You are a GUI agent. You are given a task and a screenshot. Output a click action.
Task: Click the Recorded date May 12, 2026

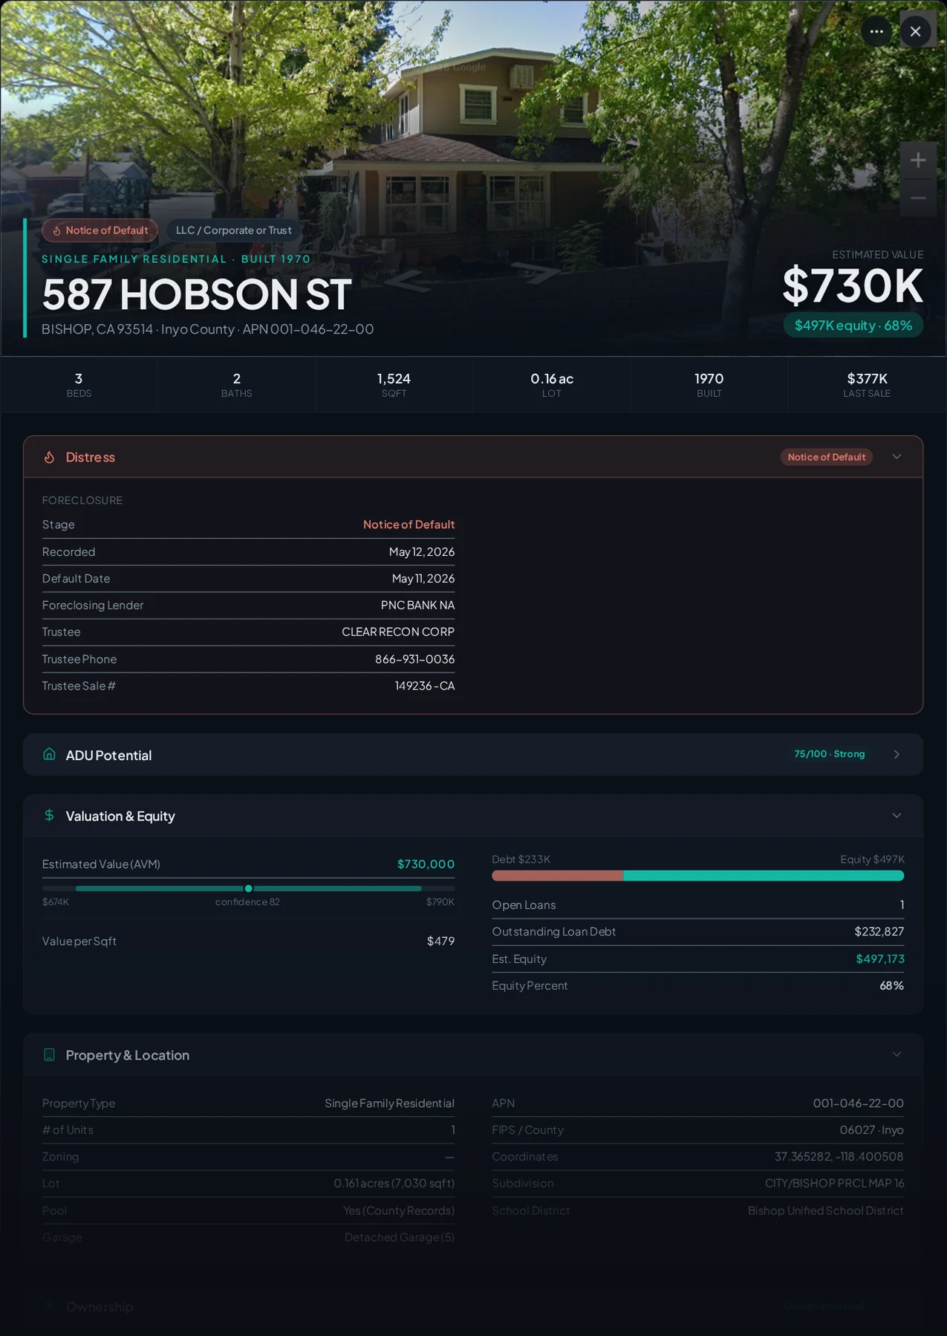click(x=421, y=551)
